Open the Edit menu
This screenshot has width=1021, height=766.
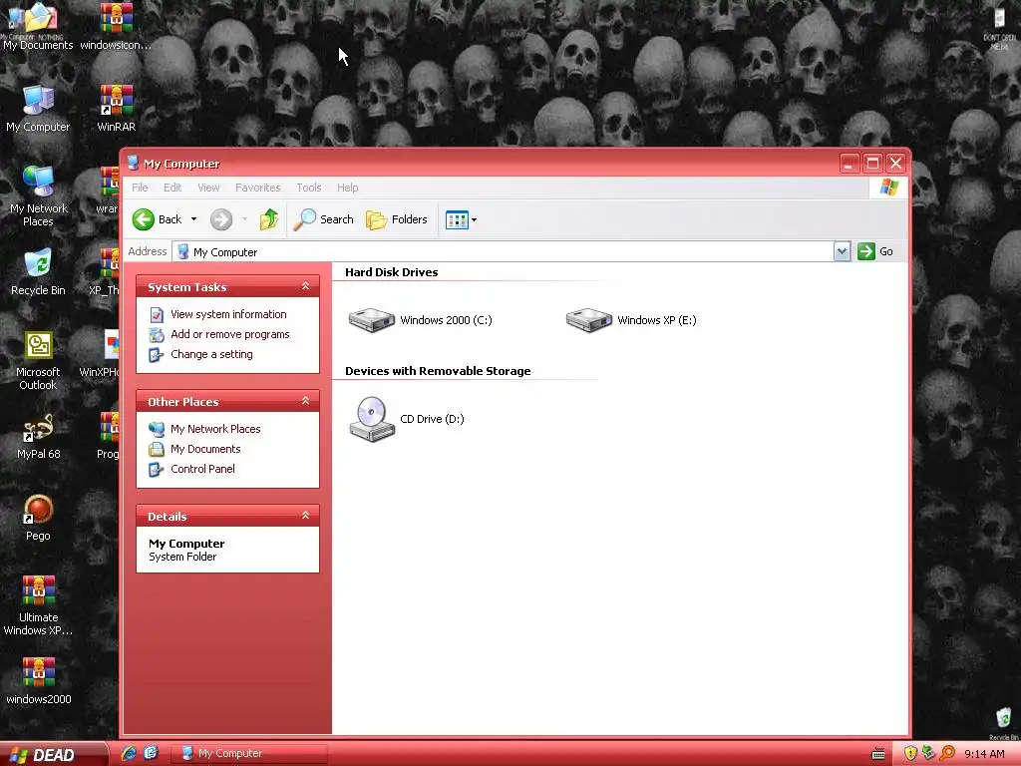172,188
